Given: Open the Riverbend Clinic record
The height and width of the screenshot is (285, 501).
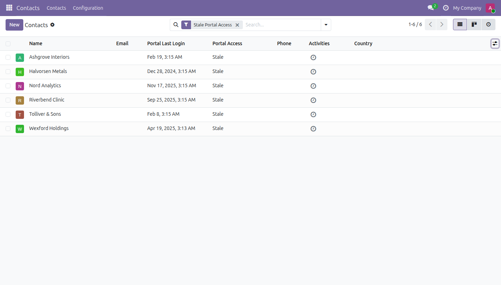Looking at the screenshot, I should [47, 100].
